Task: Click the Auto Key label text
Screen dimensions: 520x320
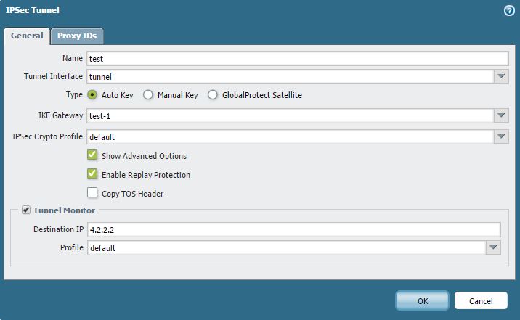Action: [x=117, y=95]
